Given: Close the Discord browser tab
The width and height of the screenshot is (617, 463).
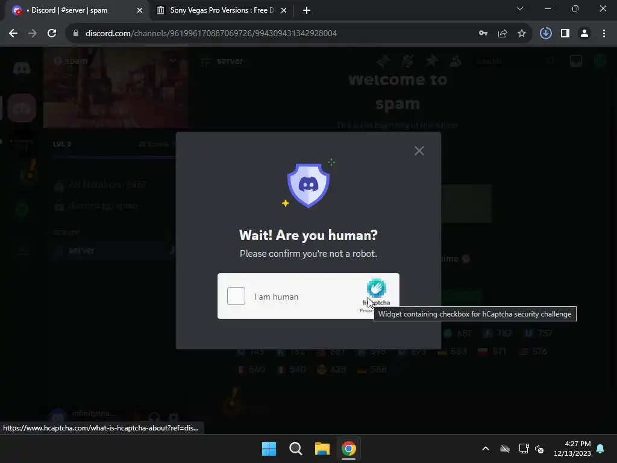Looking at the screenshot, I should click(x=140, y=10).
